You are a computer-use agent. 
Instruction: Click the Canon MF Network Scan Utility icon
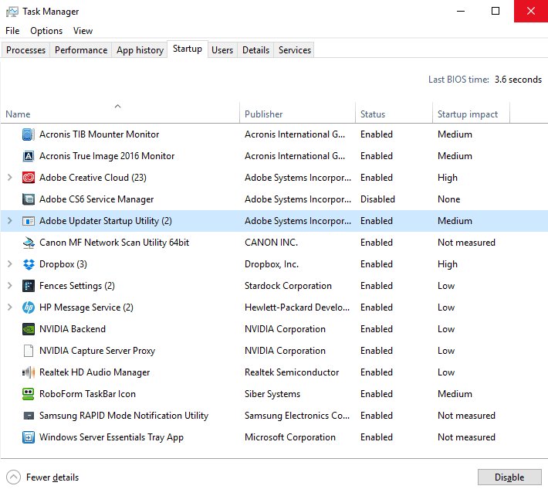(x=29, y=243)
